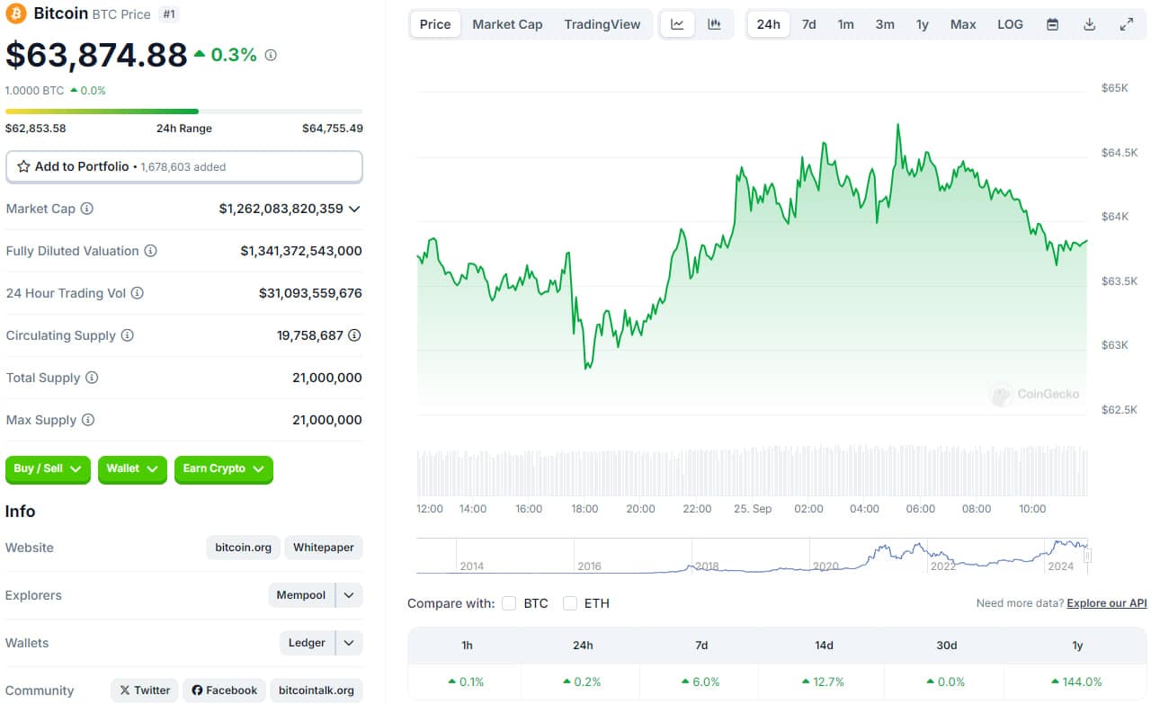The height and width of the screenshot is (704, 1151).
Task: Show Max Supply info icon
Action: 88,420
